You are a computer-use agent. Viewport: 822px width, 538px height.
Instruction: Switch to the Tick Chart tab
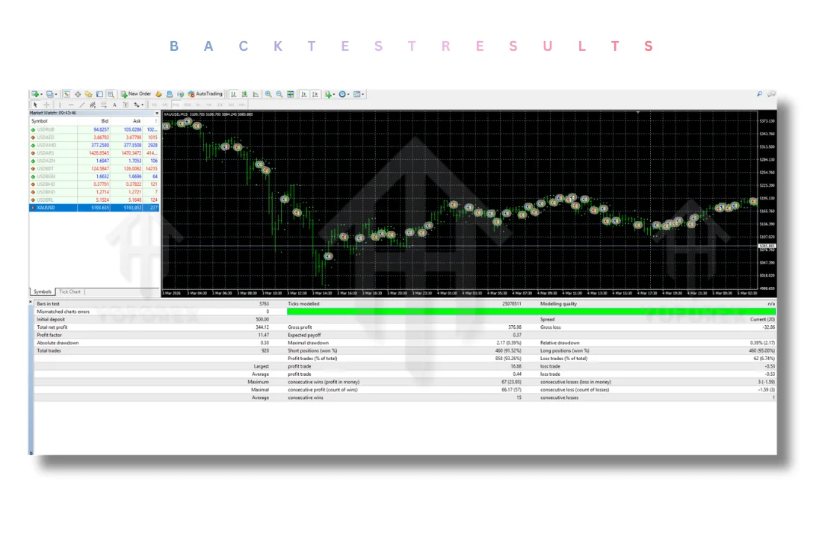(x=69, y=291)
